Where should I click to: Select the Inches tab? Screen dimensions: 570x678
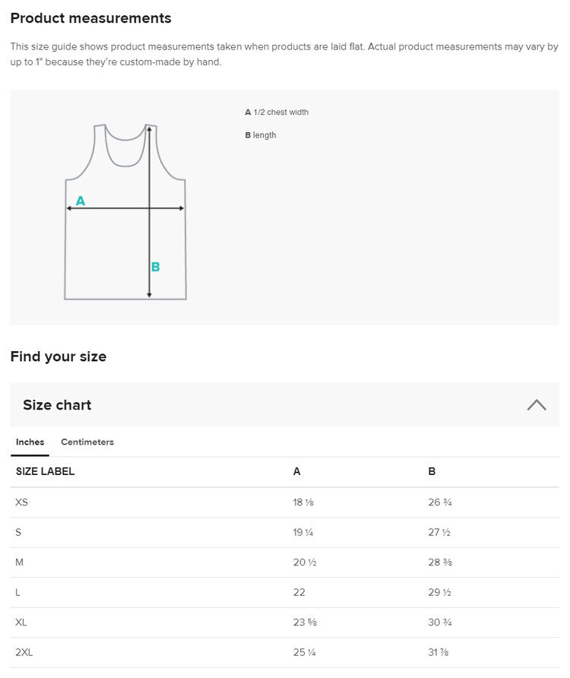coord(30,442)
